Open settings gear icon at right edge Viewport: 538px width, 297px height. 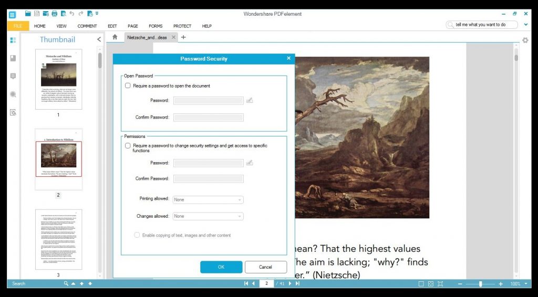point(525,40)
